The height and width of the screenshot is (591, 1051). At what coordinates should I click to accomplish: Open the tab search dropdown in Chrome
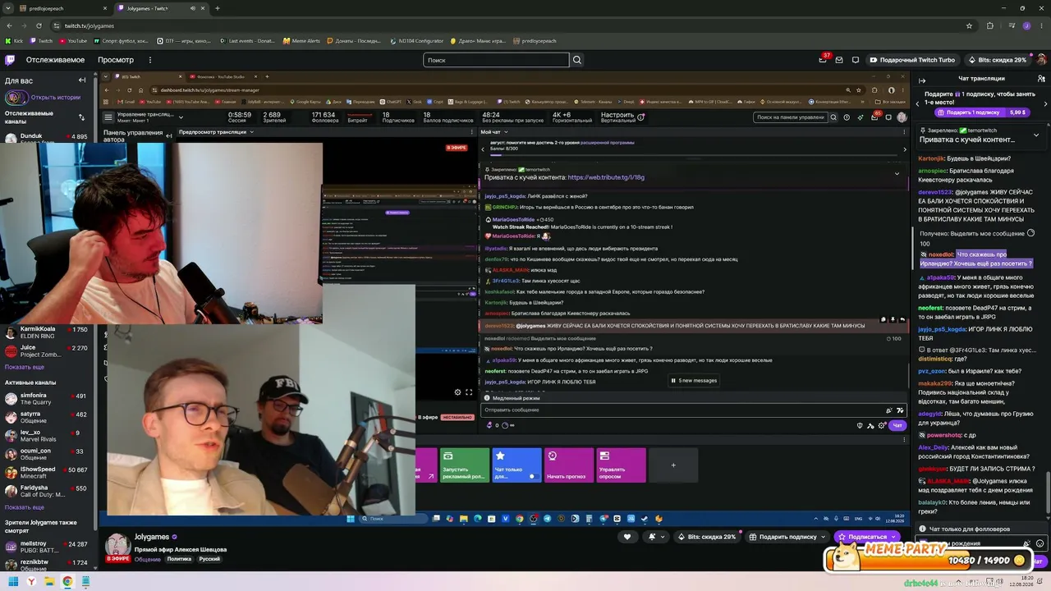(x=8, y=8)
